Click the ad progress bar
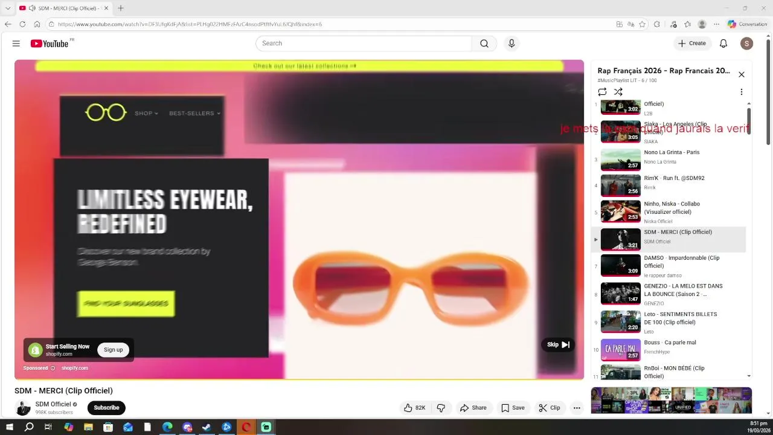The width and height of the screenshot is (773, 435). 299,379
